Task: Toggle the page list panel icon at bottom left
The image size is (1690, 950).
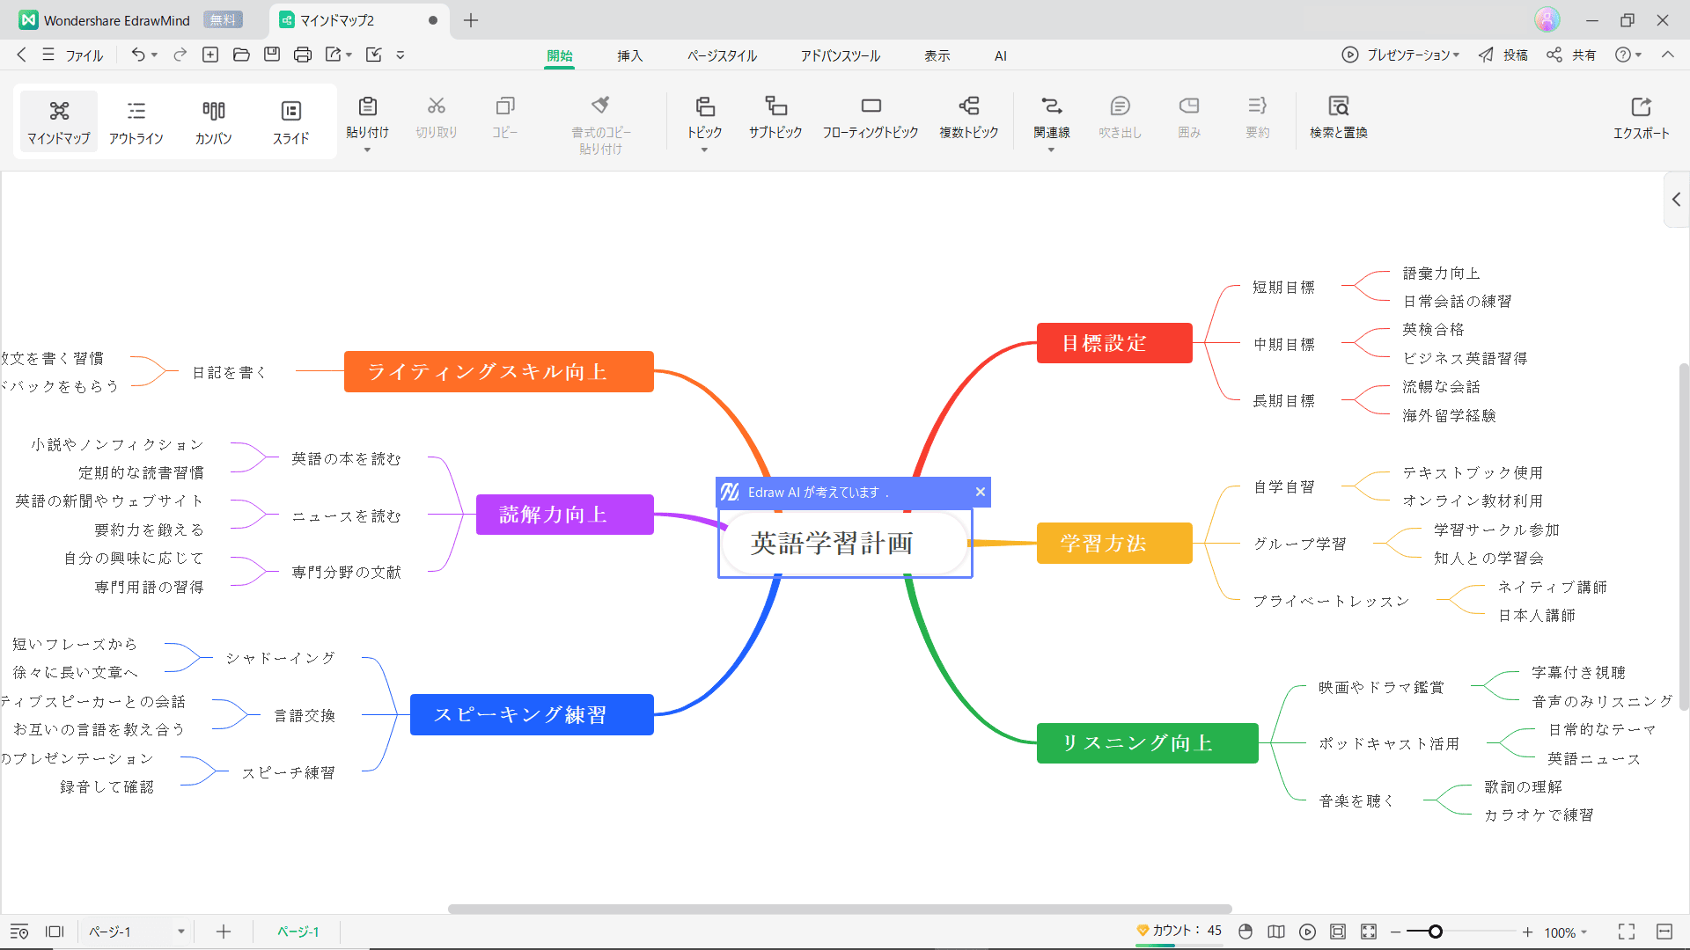Action: pyautogui.click(x=55, y=932)
